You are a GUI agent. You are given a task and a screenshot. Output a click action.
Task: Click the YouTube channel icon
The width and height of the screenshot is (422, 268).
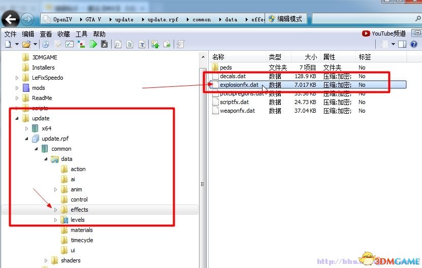coord(366,33)
